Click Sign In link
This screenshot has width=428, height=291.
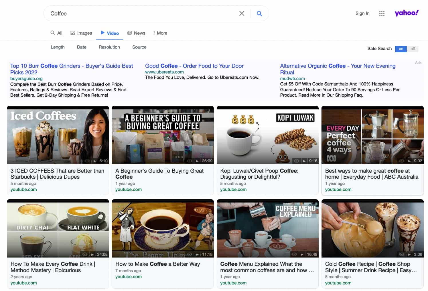pos(362,13)
